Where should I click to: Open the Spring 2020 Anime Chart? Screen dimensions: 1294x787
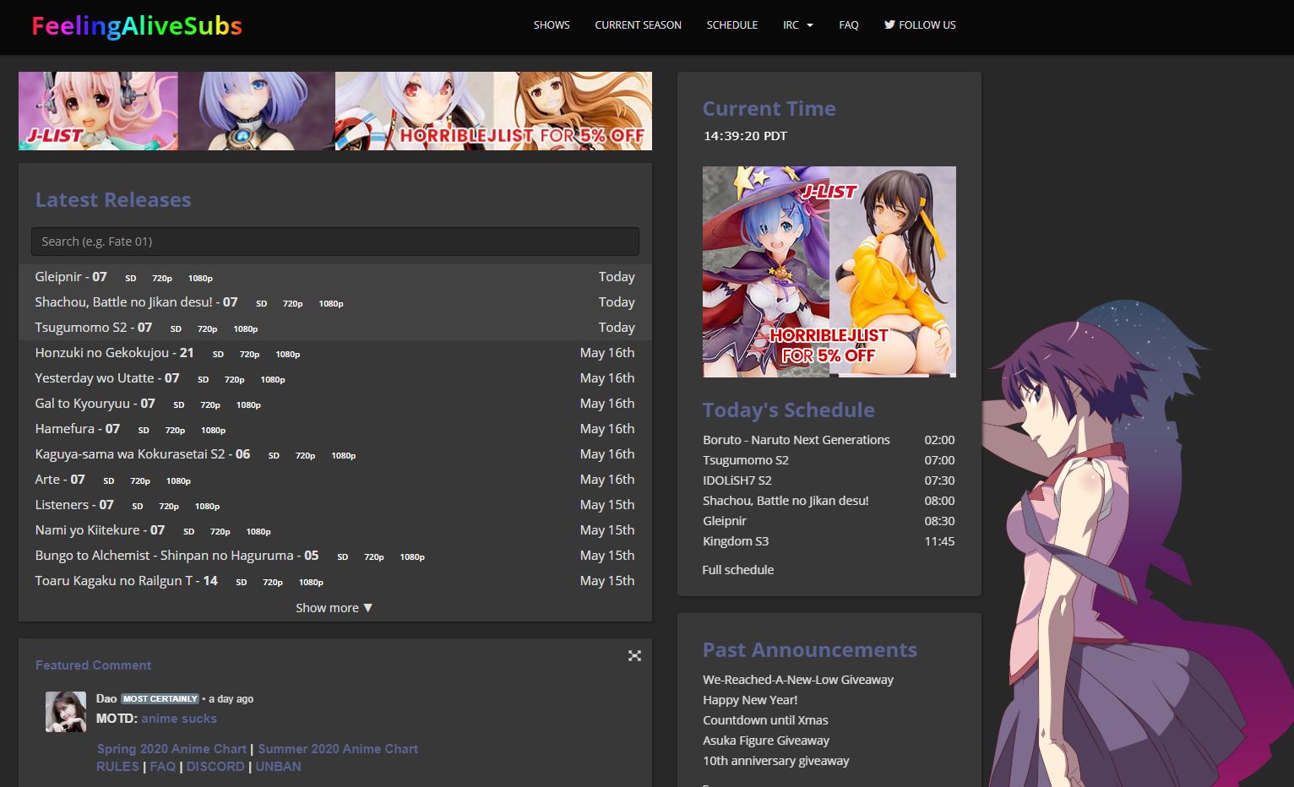(x=171, y=748)
